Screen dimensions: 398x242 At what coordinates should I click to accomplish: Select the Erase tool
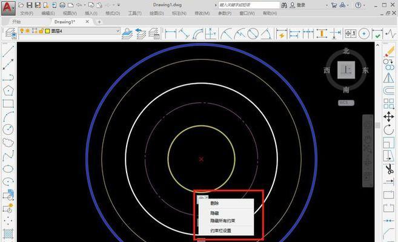[389, 51]
